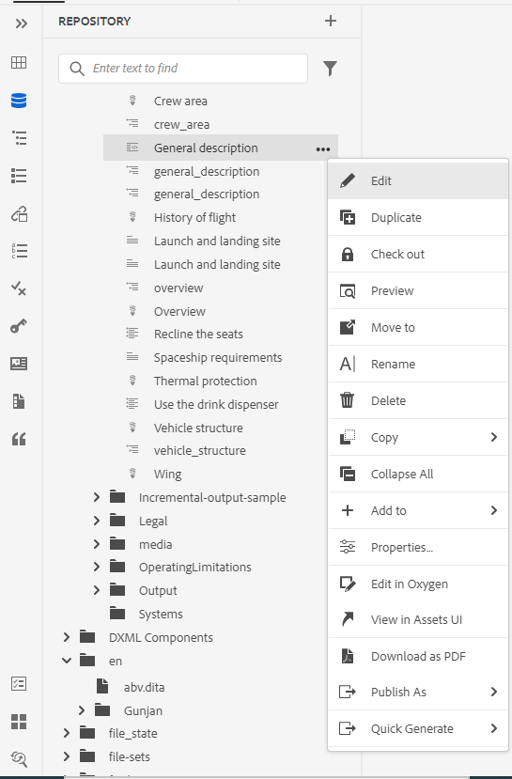
Task: Click into the Enter text to find field
Action: (183, 69)
